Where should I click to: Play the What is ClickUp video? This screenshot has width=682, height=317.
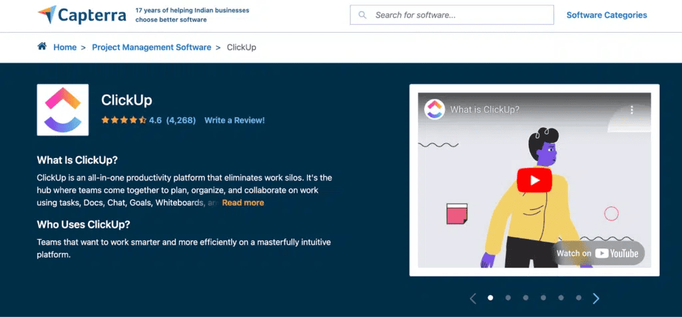point(534,180)
